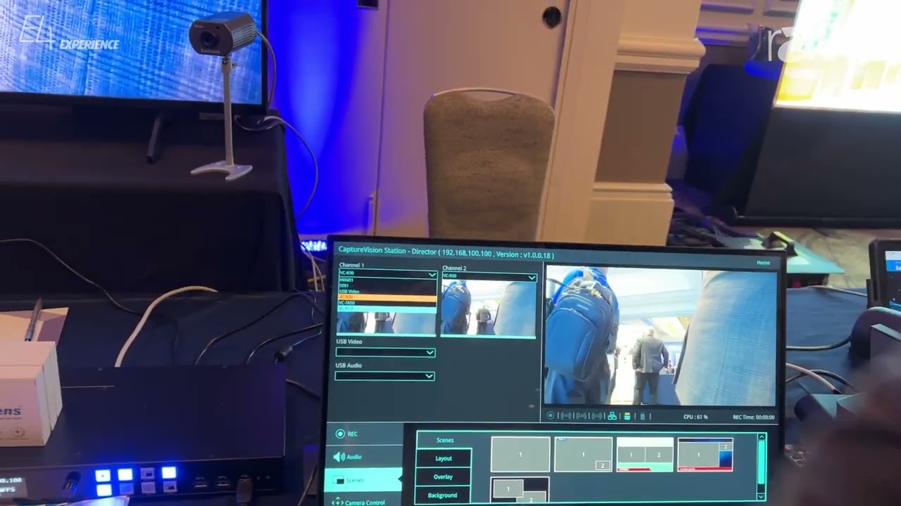The width and height of the screenshot is (901, 506).
Task: Switch to the Layout tab
Action: [443, 458]
